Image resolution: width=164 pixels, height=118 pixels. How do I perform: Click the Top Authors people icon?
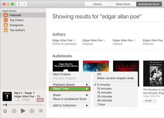[x=6, y=30]
